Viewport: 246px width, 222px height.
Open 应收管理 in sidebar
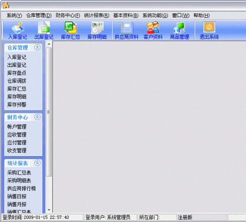[x=16, y=135]
